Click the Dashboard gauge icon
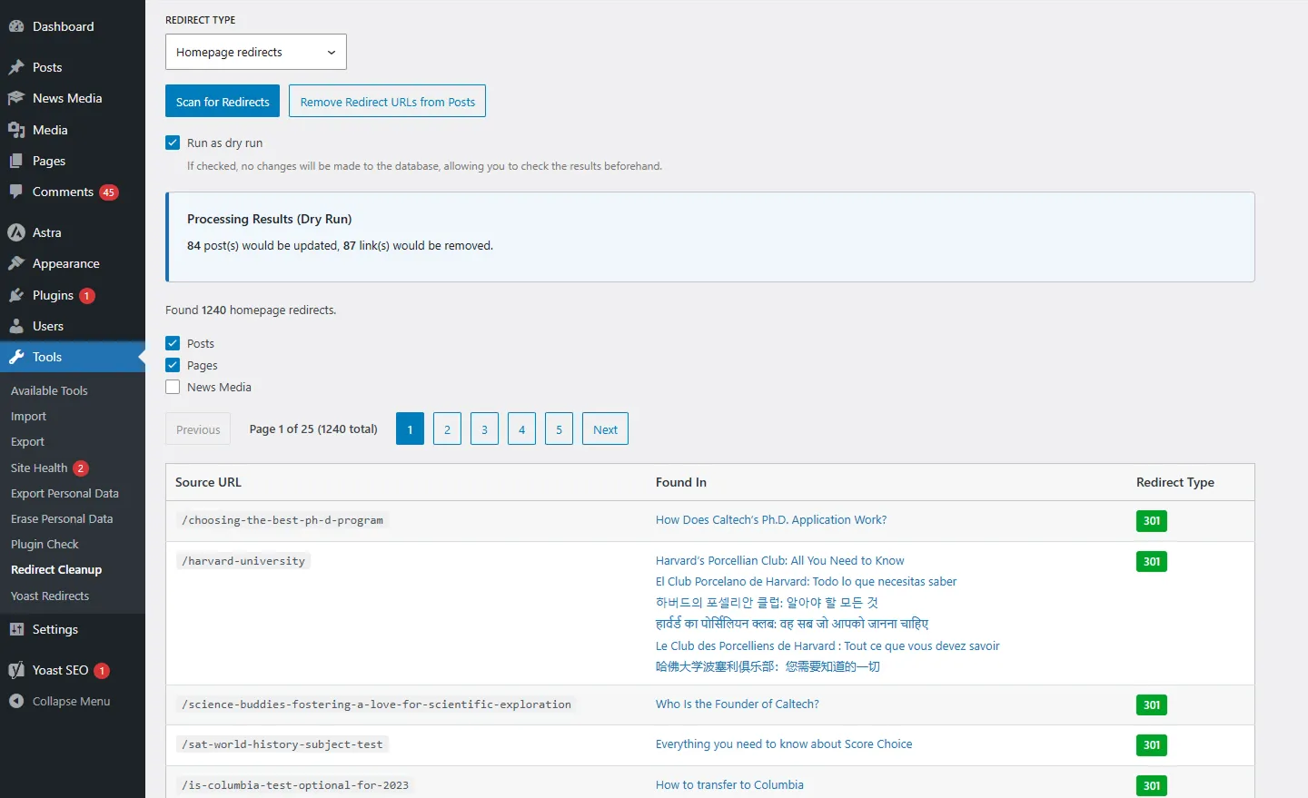This screenshot has width=1308, height=798. 16,26
